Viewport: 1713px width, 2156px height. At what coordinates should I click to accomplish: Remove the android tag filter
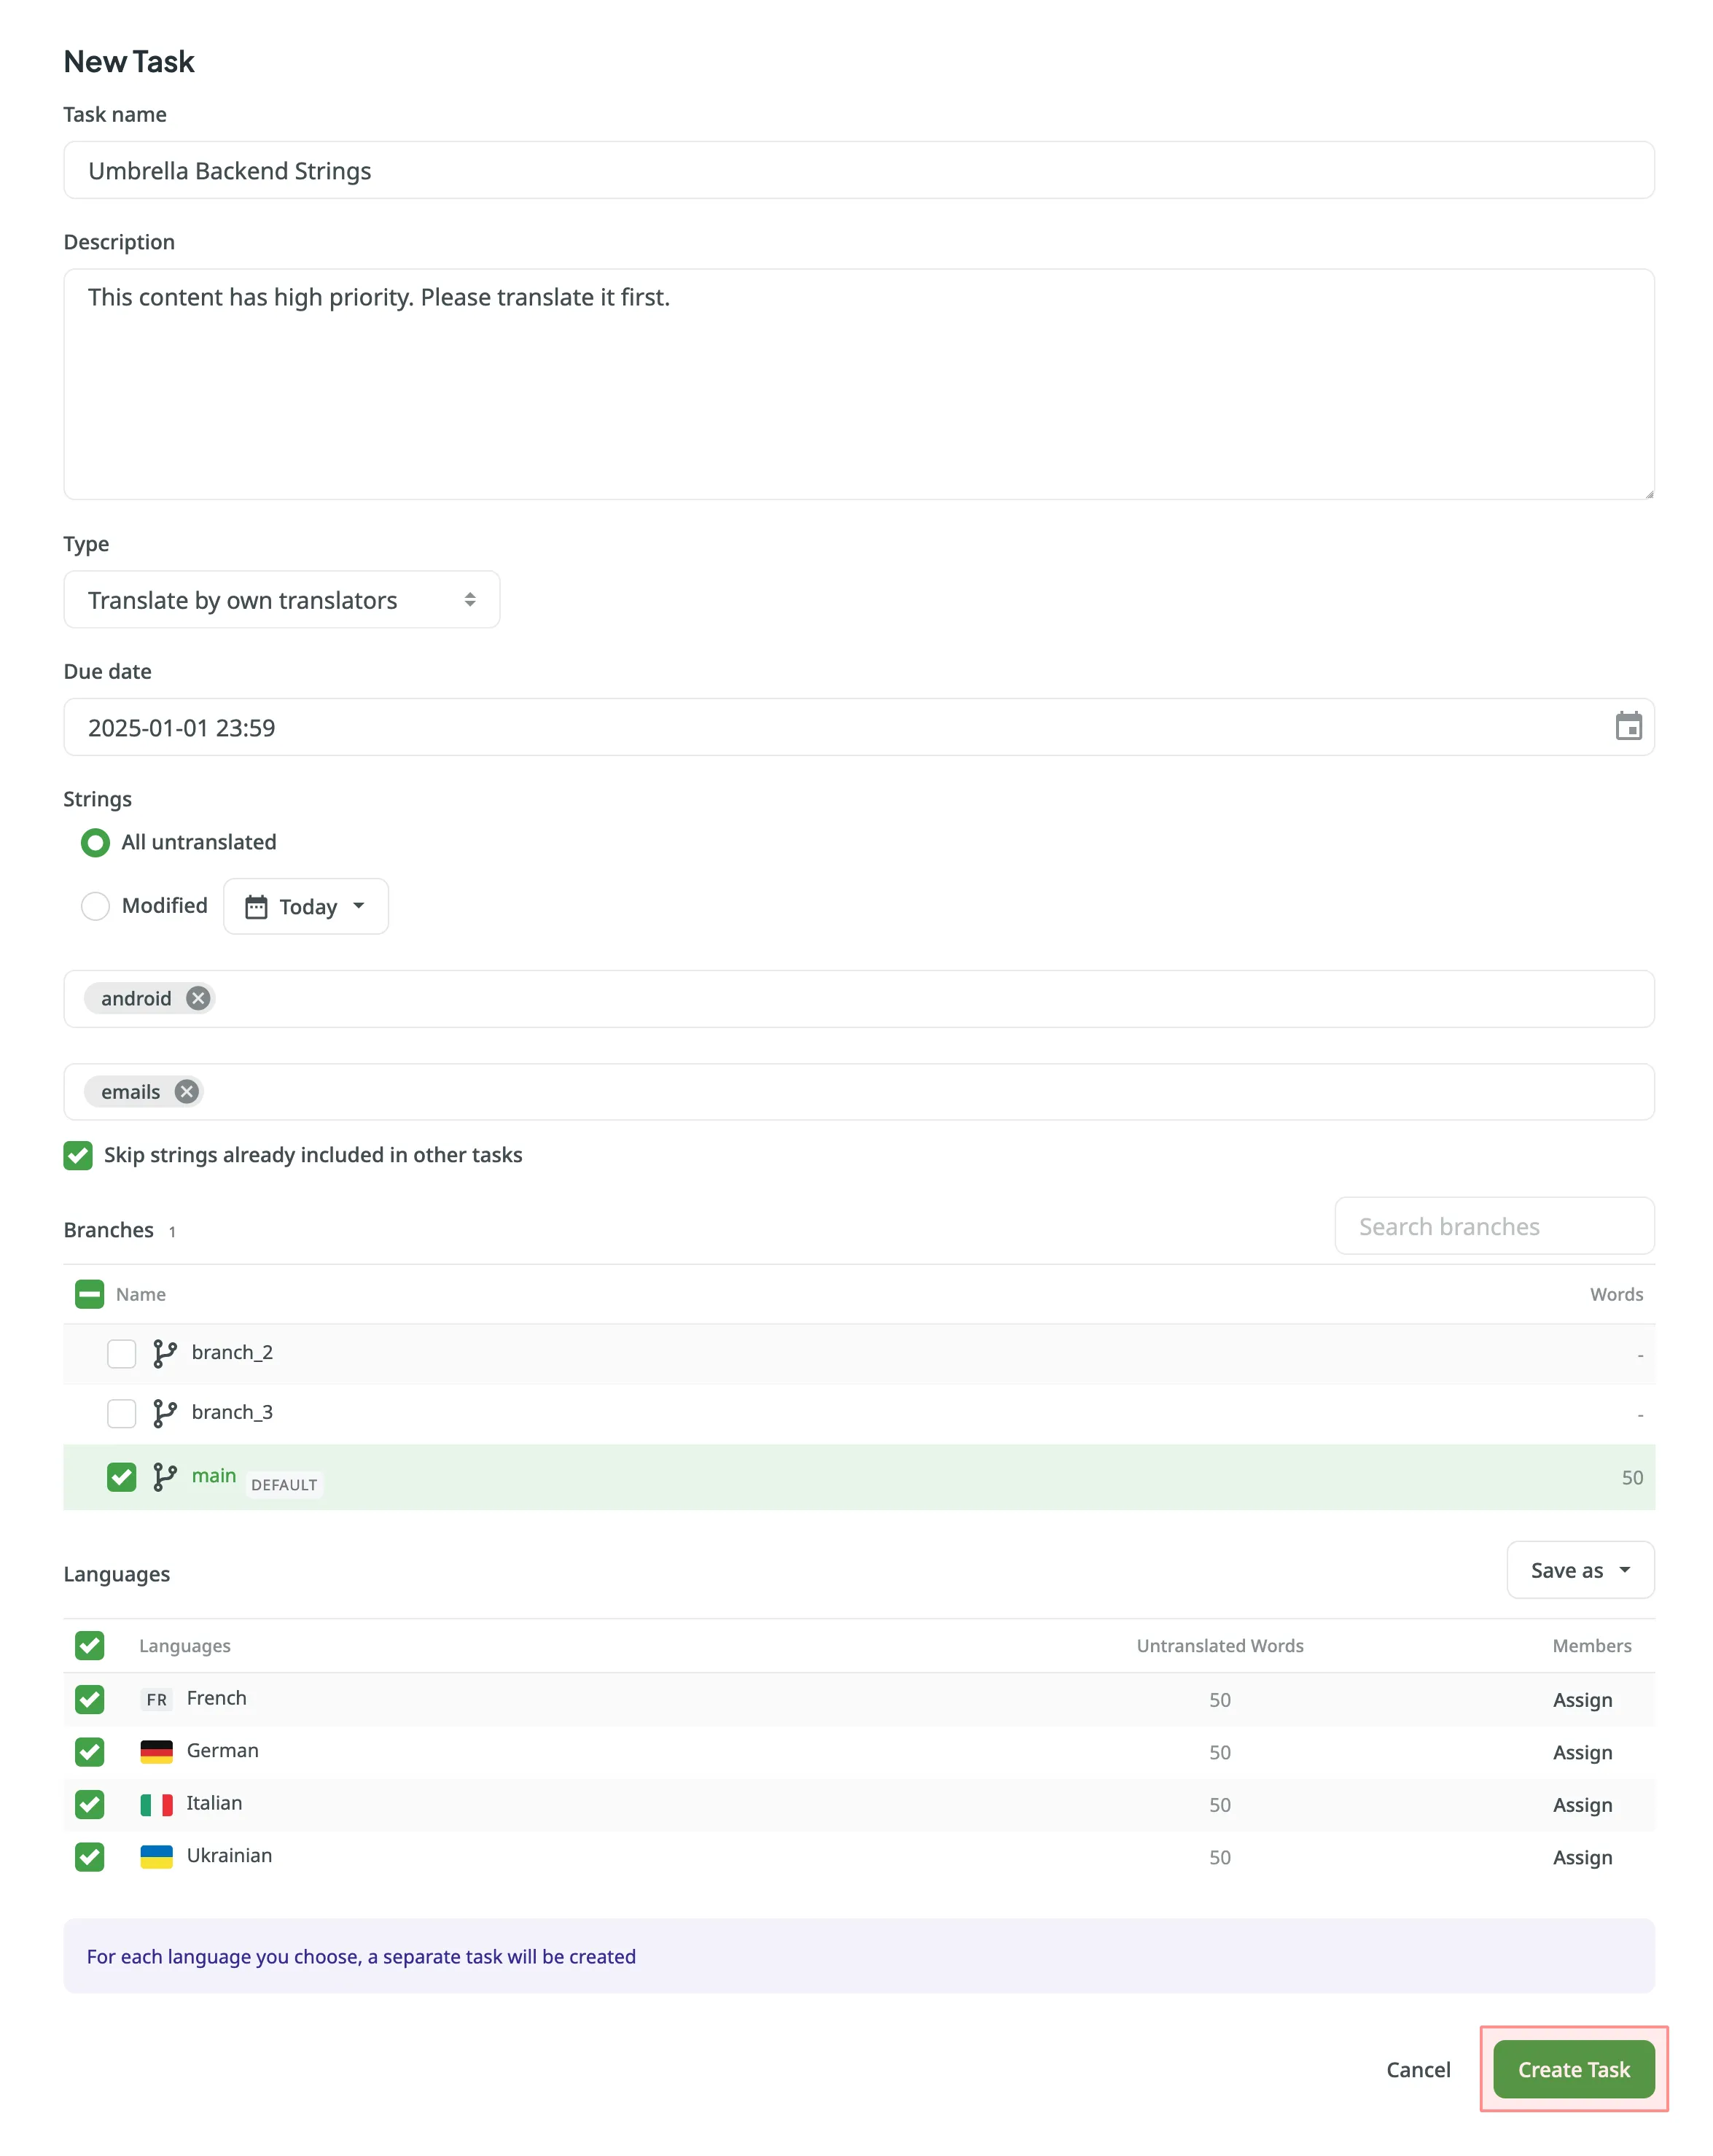198,997
